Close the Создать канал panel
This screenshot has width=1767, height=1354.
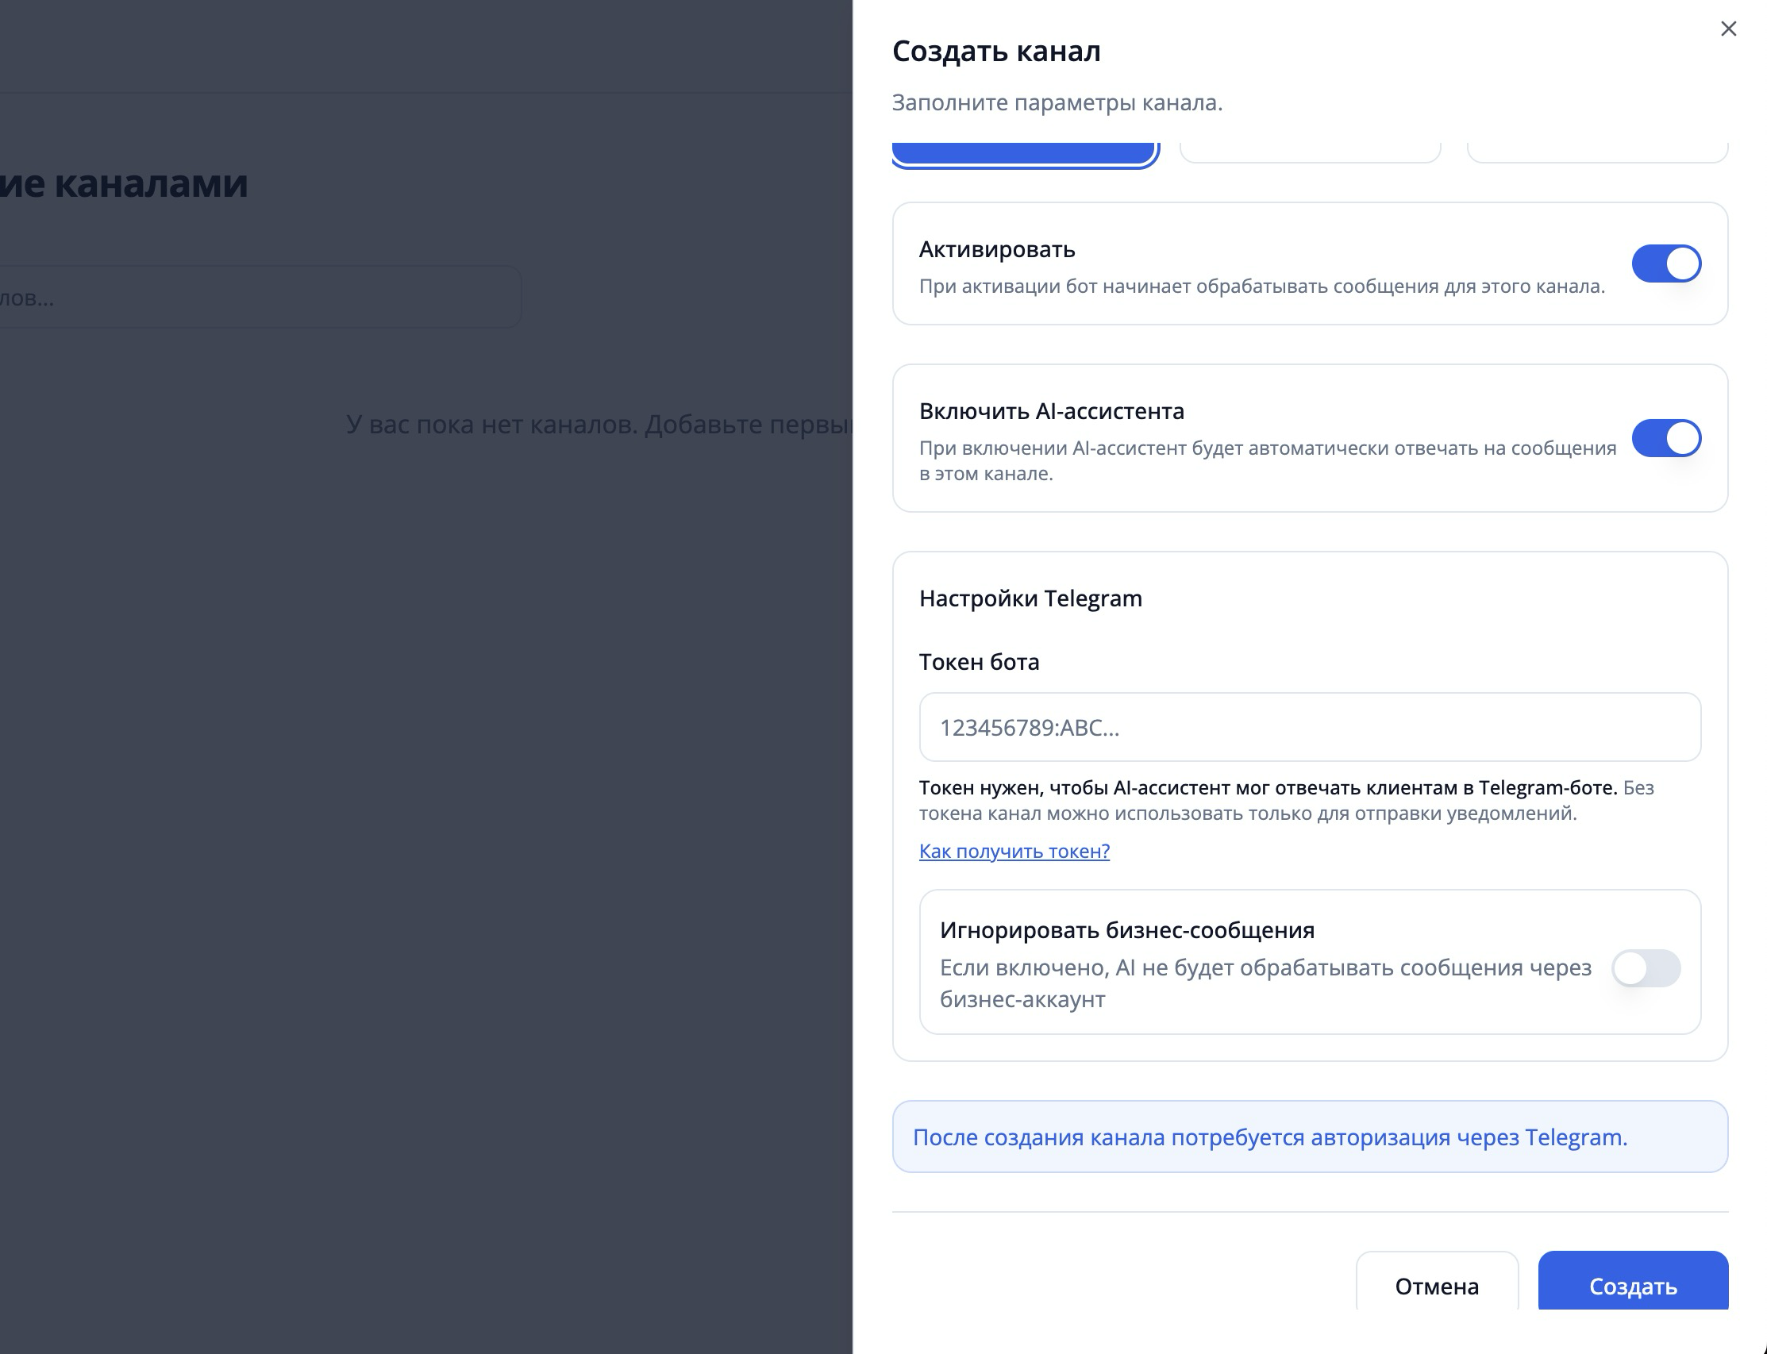coord(1727,29)
